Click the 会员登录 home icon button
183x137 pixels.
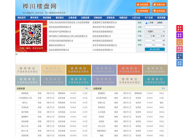(x=143, y=5)
